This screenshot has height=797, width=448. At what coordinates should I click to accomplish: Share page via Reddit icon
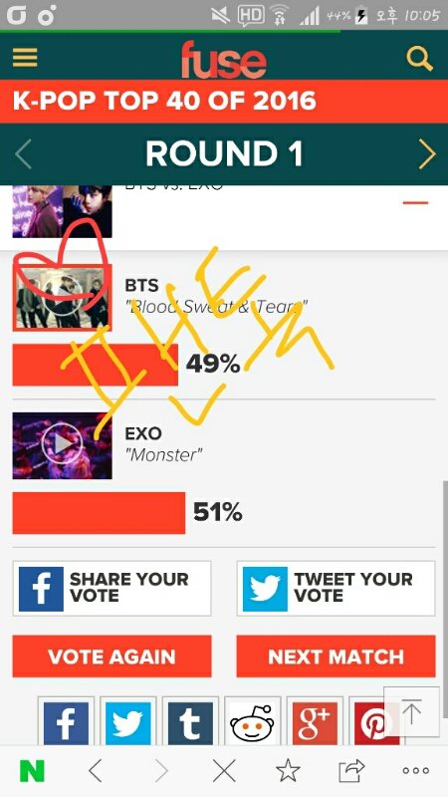pos(253,723)
